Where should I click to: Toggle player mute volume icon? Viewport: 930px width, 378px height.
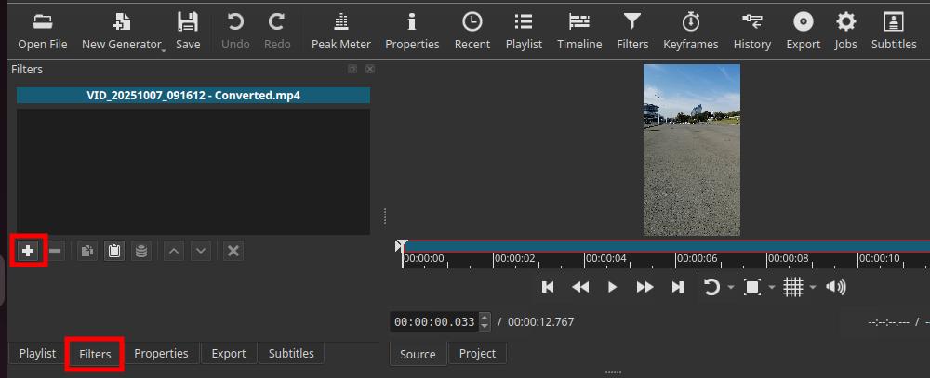coord(836,287)
